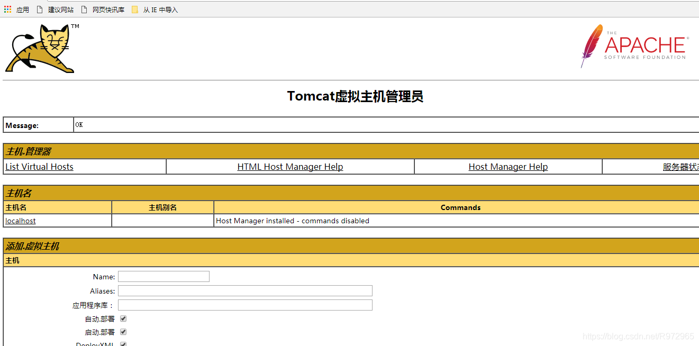Screen dimensions: 699x346
Task: Click the 主机.管理器 section header
Action: click(351, 151)
